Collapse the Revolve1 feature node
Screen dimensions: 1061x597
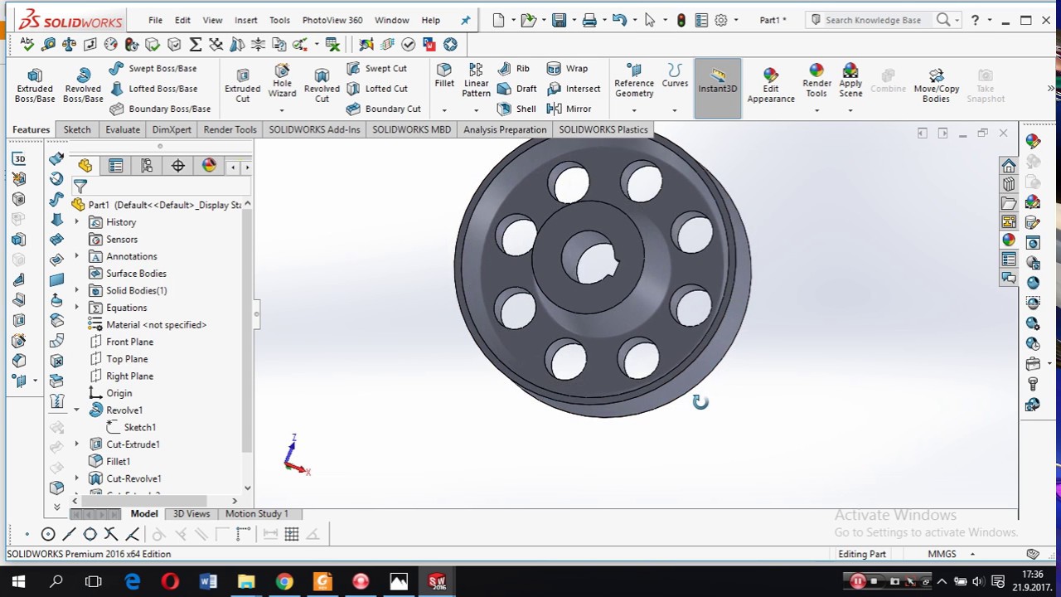click(77, 410)
